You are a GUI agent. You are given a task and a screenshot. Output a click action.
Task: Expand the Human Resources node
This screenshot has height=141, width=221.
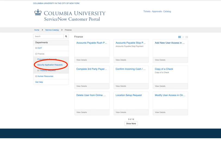tap(36, 76)
